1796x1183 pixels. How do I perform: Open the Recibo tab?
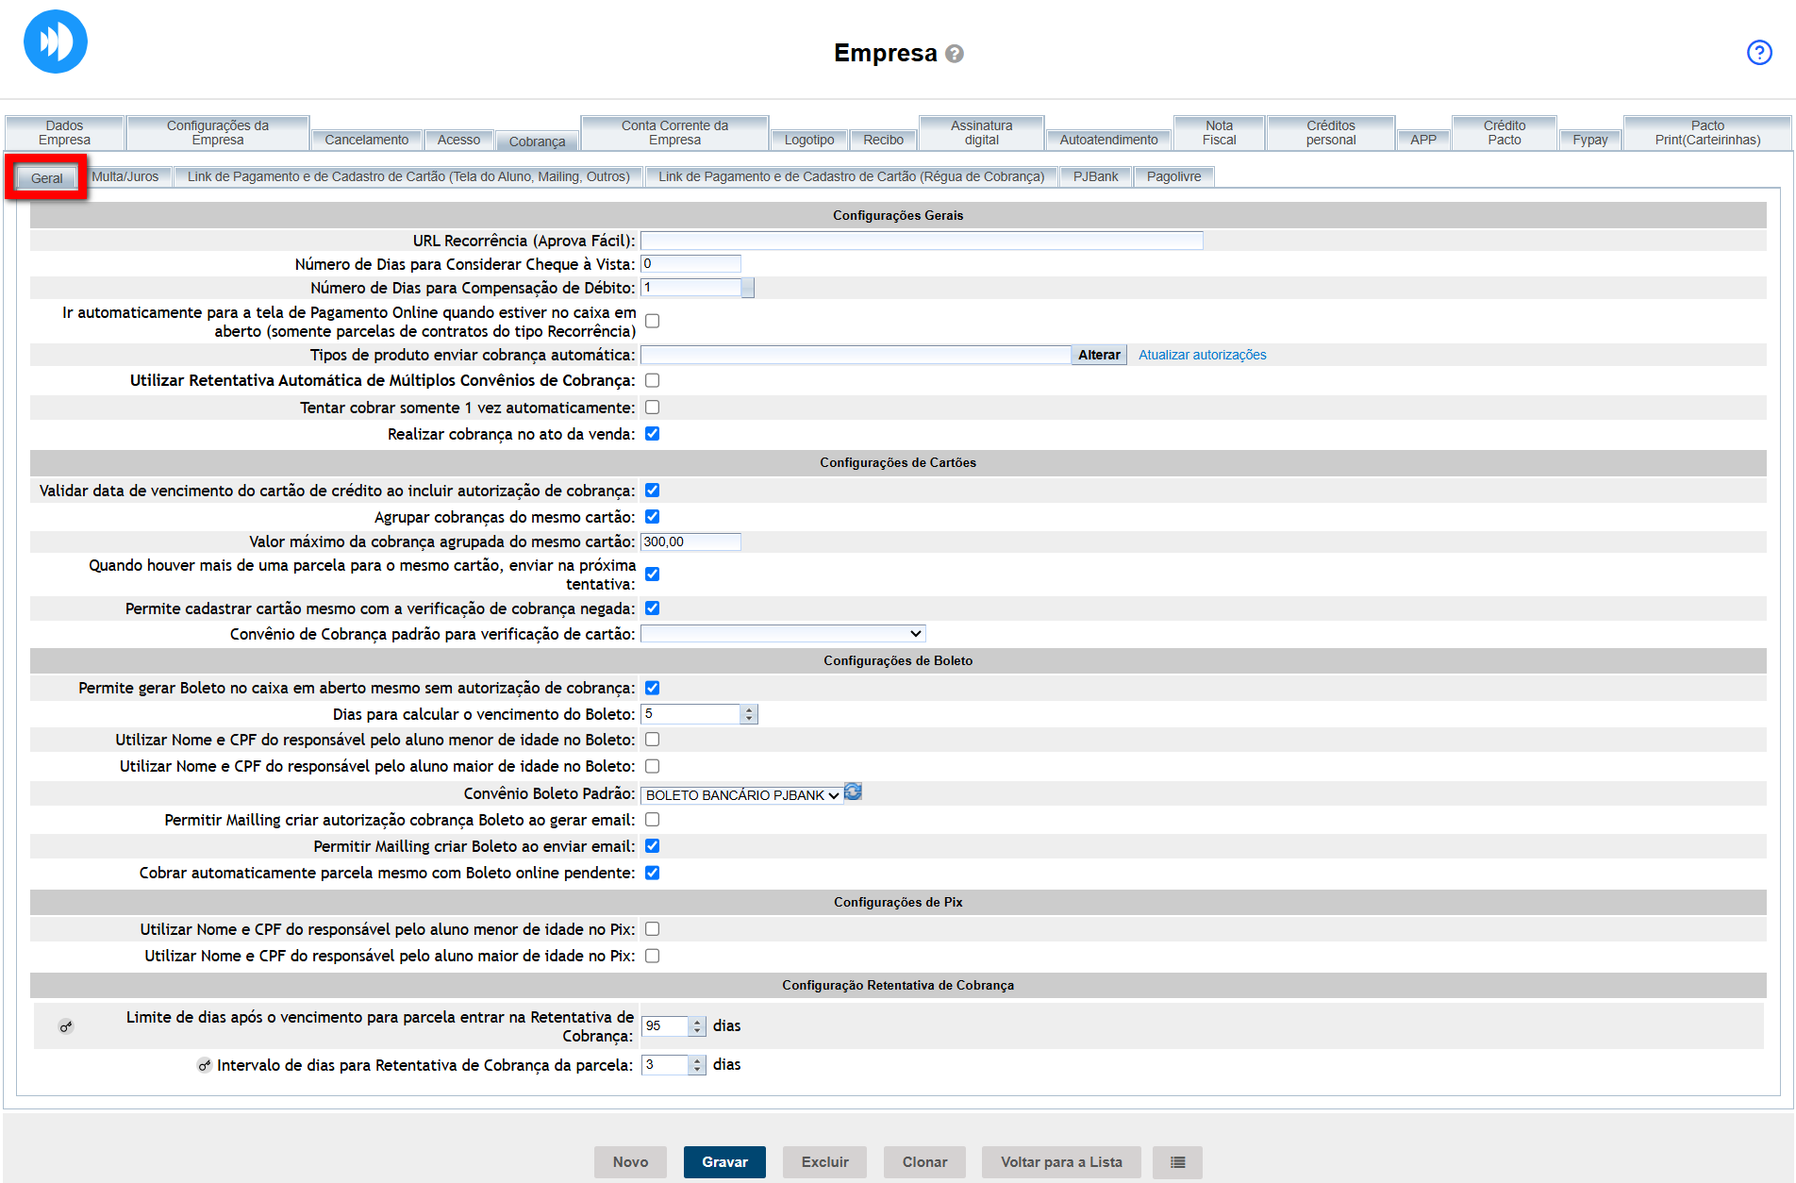coord(883,140)
